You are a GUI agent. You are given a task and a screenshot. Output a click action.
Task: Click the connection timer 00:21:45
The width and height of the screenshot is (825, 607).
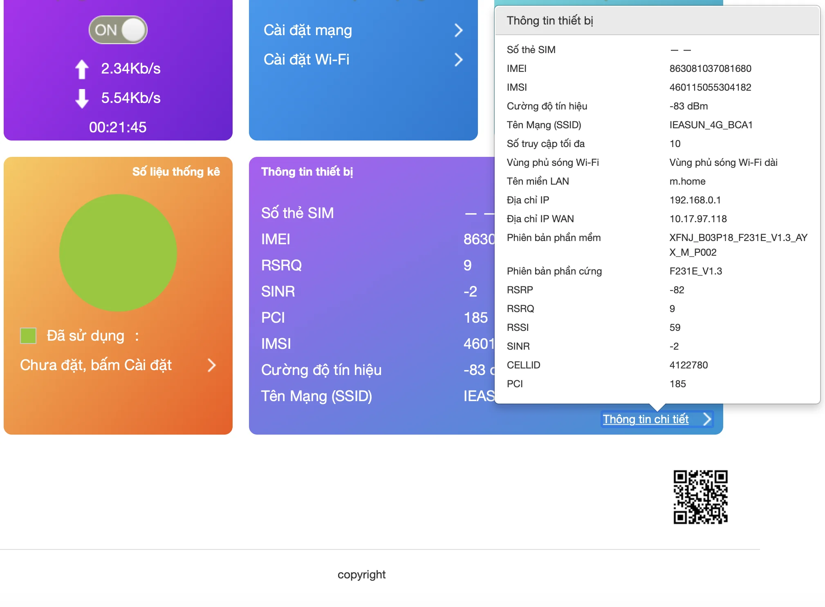click(118, 127)
